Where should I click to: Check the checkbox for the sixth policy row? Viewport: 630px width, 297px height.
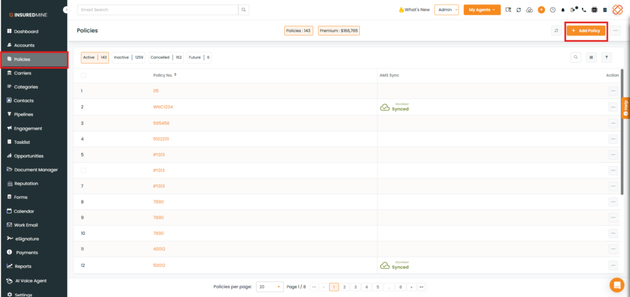coord(84,170)
